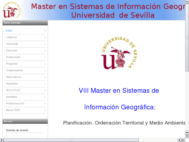189x142 pixels.
Task: Open the Inicio menu item
Action: tap(9, 30)
